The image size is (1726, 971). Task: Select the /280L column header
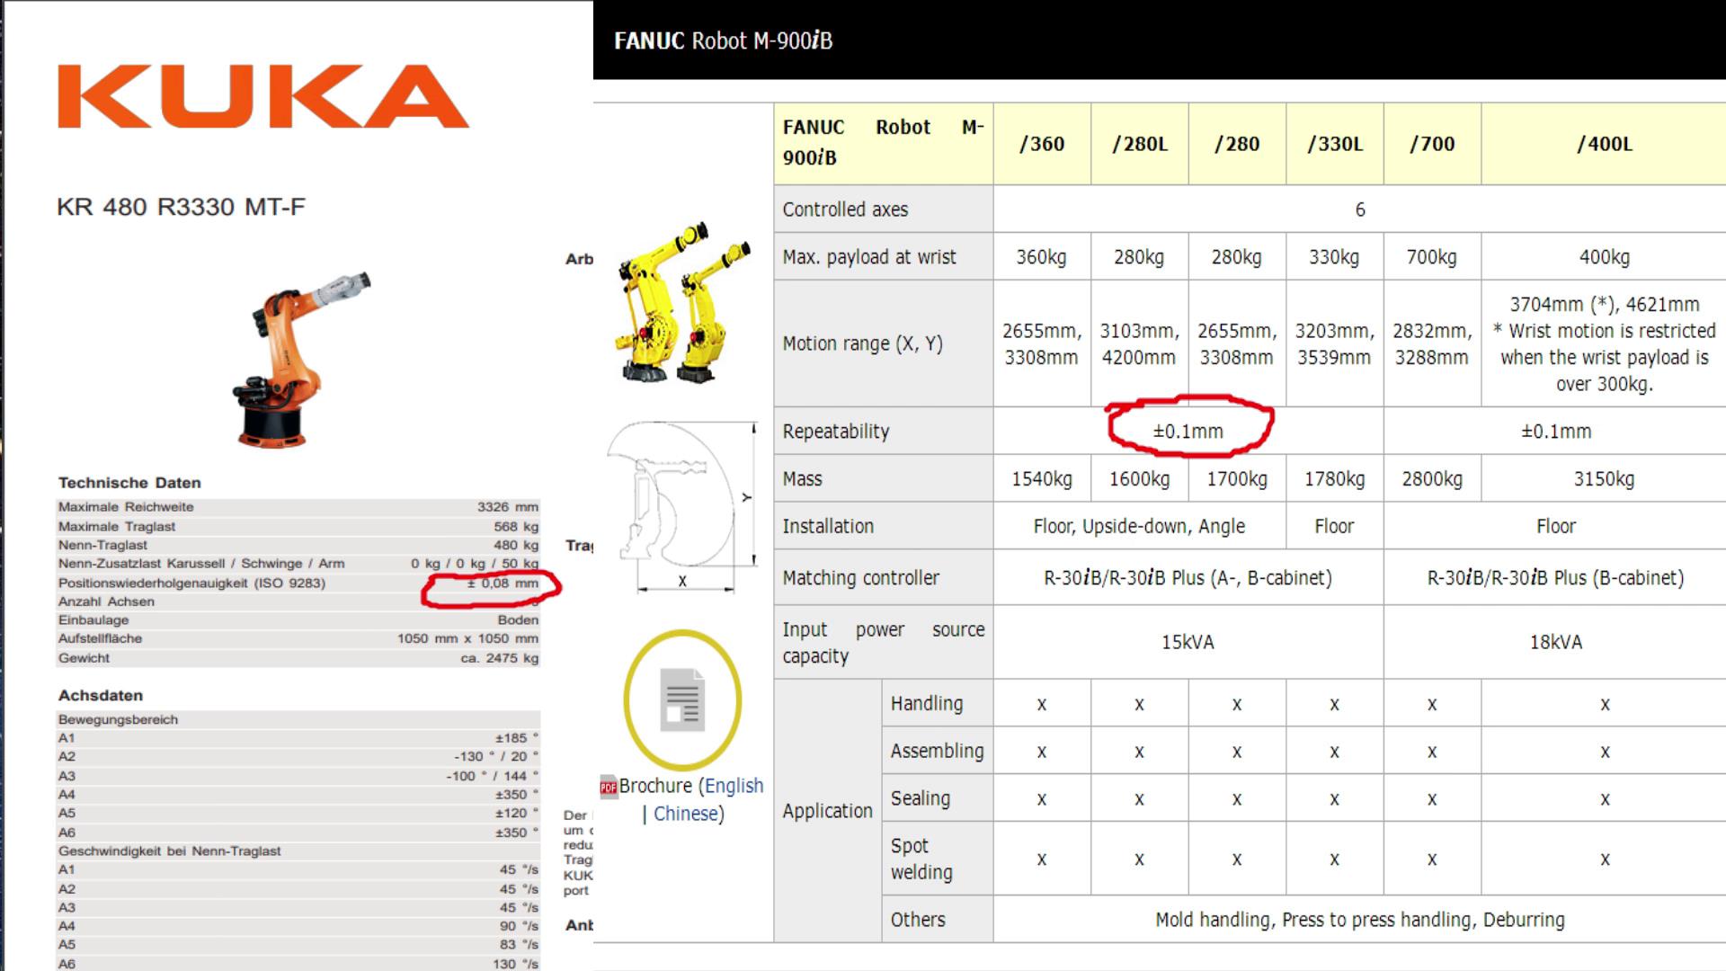tap(1140, 144)
